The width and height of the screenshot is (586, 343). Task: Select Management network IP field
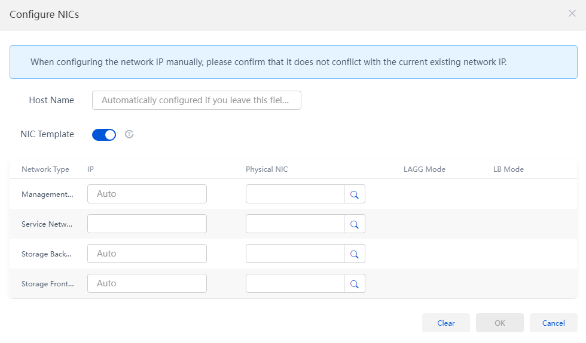click(147, 194)
